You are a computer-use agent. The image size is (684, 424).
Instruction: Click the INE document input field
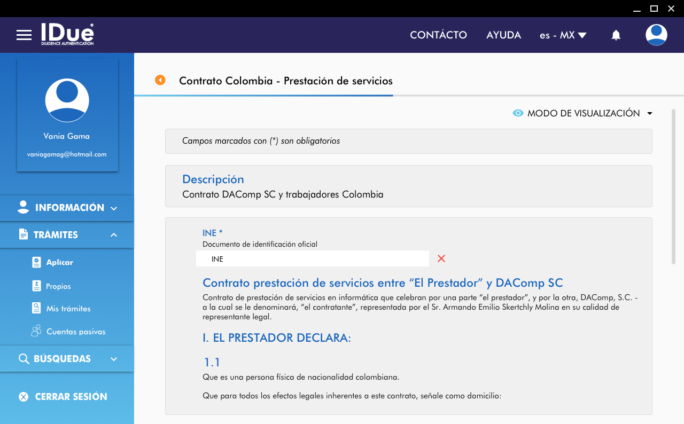click(313, 259)
